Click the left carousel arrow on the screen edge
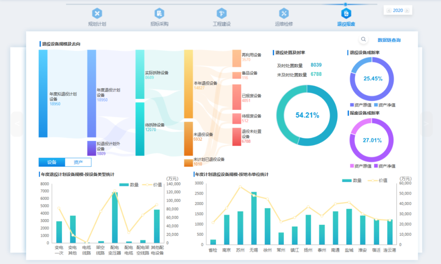The image size is (441, 264). click(x=17, y=125)
